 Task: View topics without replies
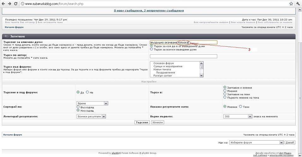[x=20, y=22]
